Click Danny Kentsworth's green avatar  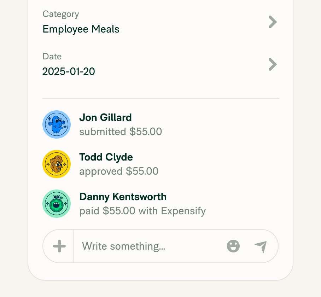57,204
